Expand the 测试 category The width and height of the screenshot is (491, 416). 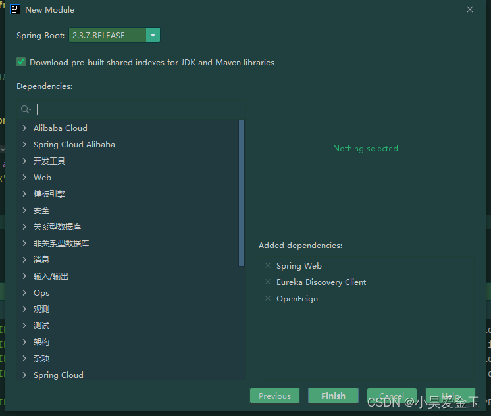pyautogui.click(x=24, y=325)
